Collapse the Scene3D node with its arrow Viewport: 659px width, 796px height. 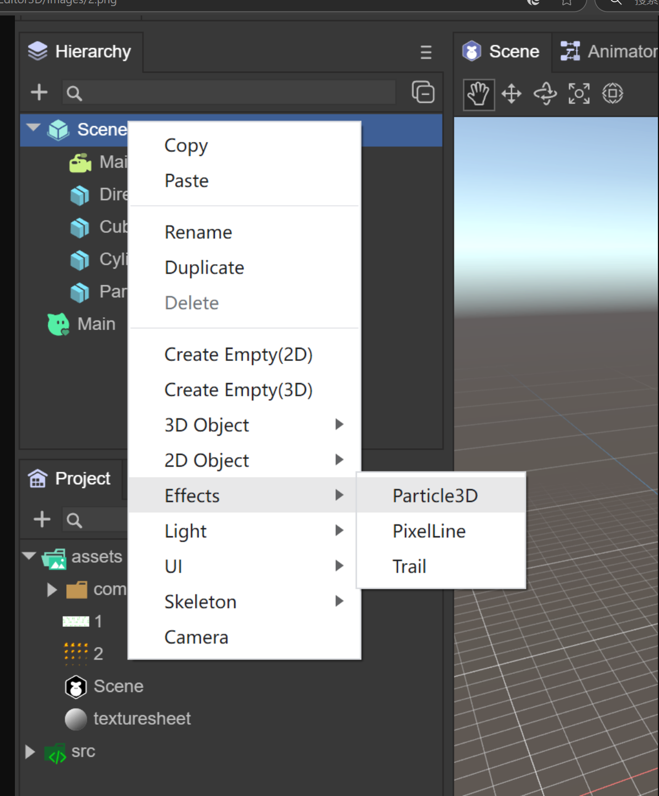pos(32,128)
